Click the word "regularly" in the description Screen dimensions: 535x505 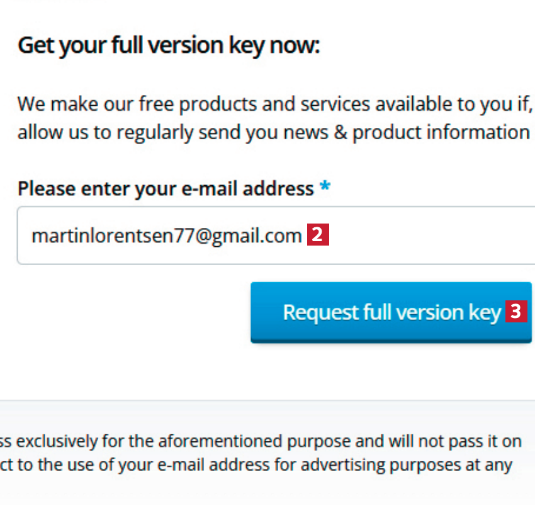156,132
